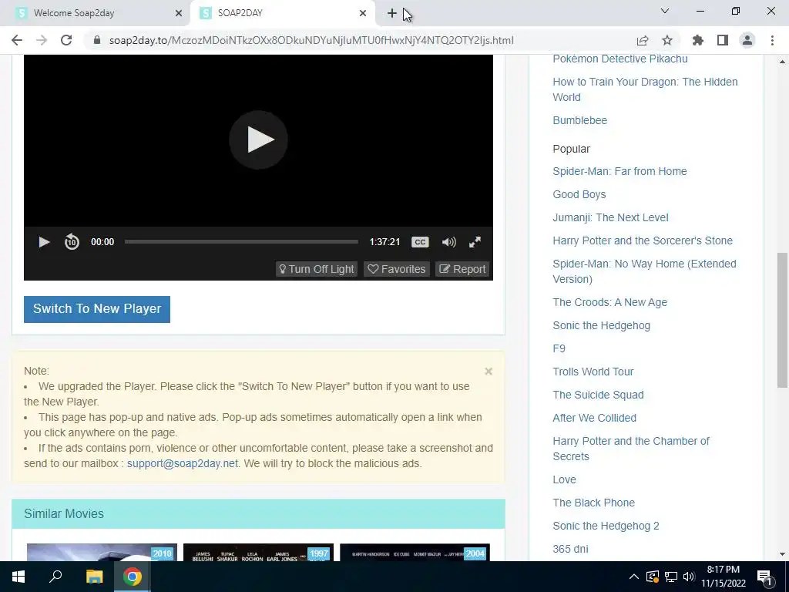The width and height of the screenshot is (789, 592).
Task: Close the Welcome Soap2day tab
Action: [x=179, y=13]
